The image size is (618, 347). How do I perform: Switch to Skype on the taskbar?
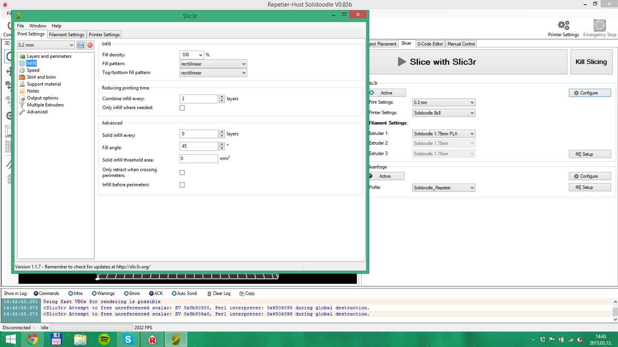pos(128,339)
